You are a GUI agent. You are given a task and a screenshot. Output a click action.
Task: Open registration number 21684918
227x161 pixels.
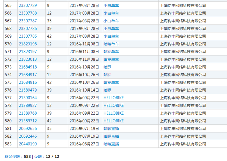pos(28,67)
